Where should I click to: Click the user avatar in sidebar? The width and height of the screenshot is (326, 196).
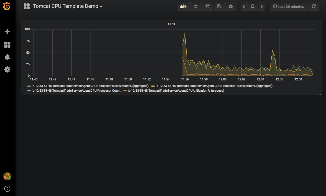pyautogui.click(x=7, y=176)
